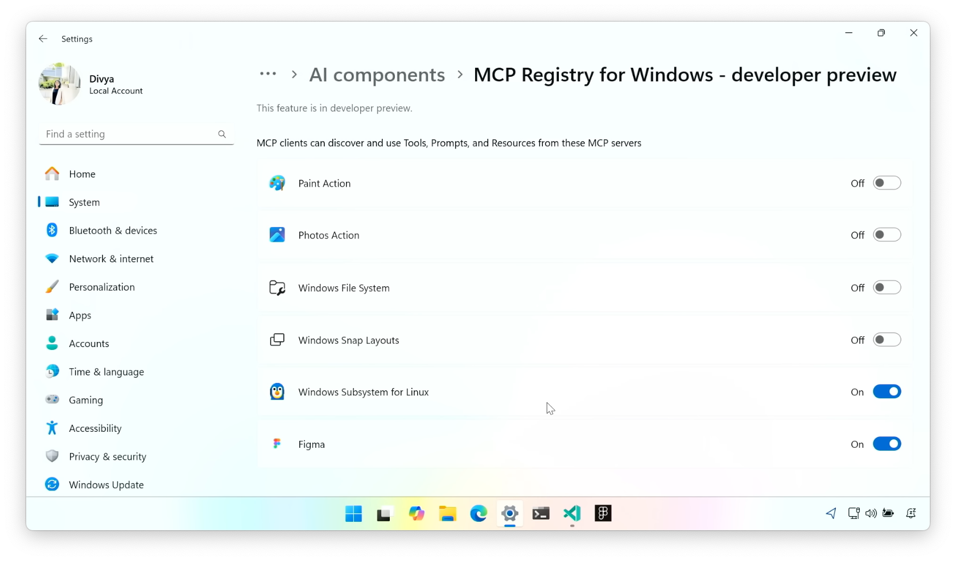Go to Network & internet
956x561 pixels.
coord(137,259)
